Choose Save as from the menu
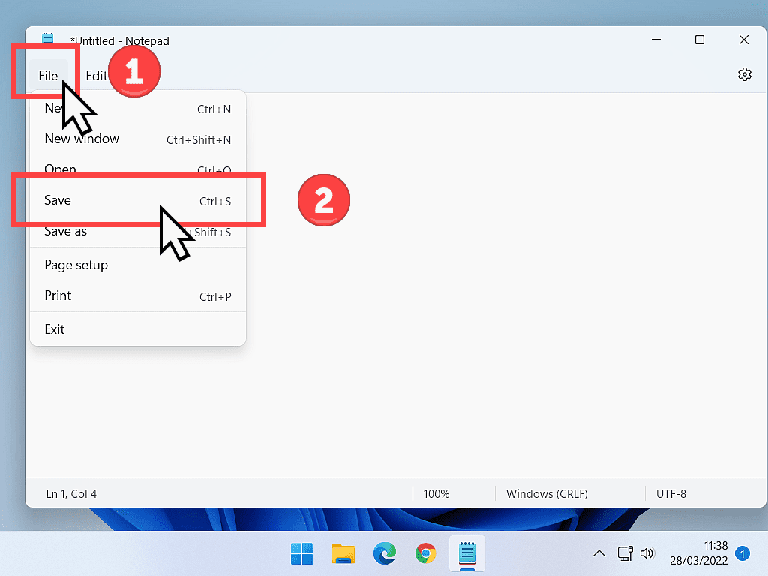This screenshot has width=768, height=576. click(138, 231)
